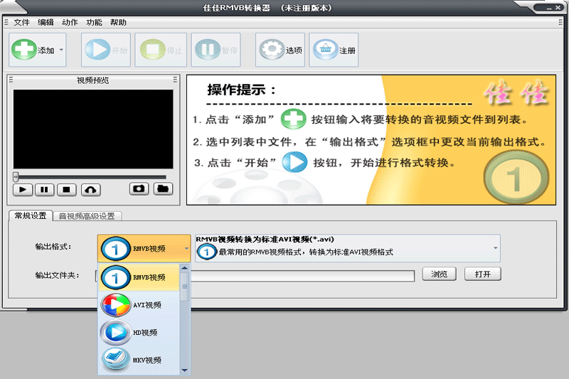Click the Stop (停止) toolbar button

click(x=161, y=50)
